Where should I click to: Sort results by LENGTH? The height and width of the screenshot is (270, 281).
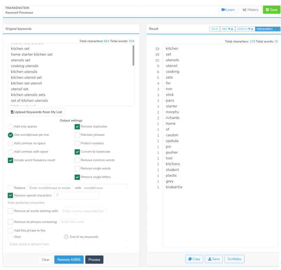click(x=245, y=29)
